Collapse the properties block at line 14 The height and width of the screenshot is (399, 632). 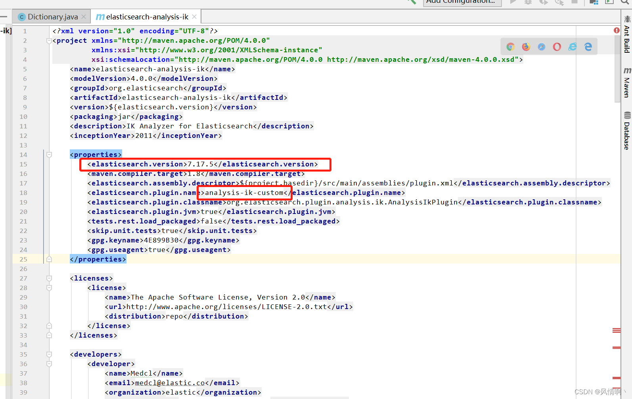click(x=49, y=155)
